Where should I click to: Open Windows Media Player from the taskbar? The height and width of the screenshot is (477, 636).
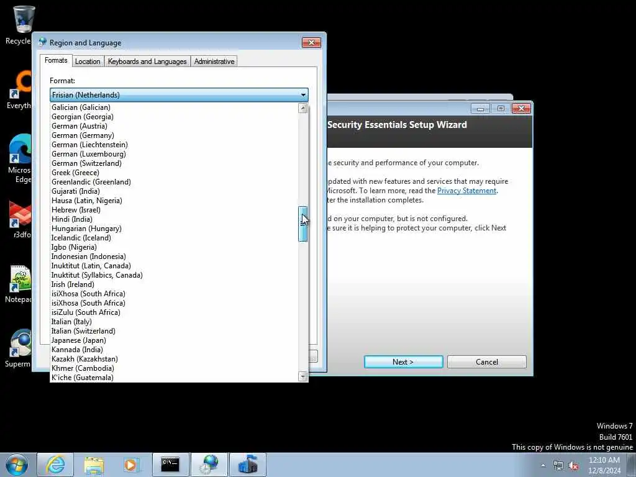132,465
